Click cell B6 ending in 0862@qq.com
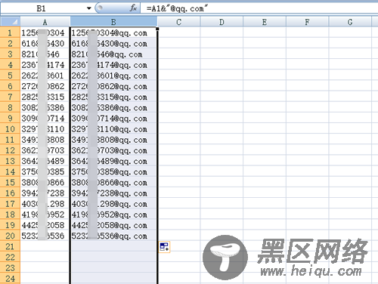The height and width of the screenshot is (284, 378). tap(113, 86)
